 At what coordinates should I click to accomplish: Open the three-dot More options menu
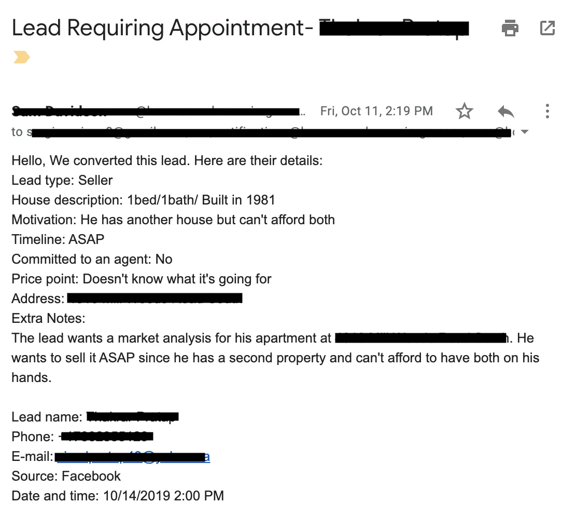point(547,111)
